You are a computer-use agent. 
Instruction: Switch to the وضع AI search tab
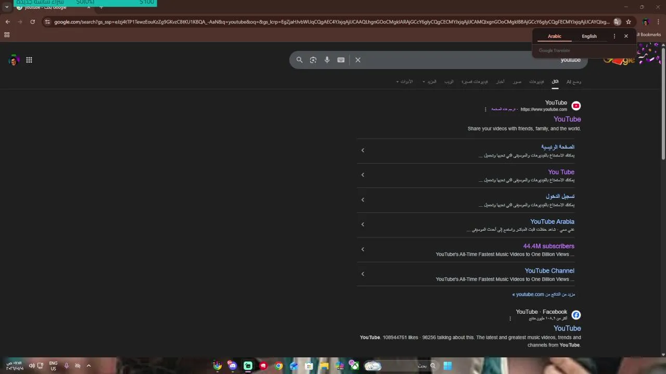tap(574, 82)
